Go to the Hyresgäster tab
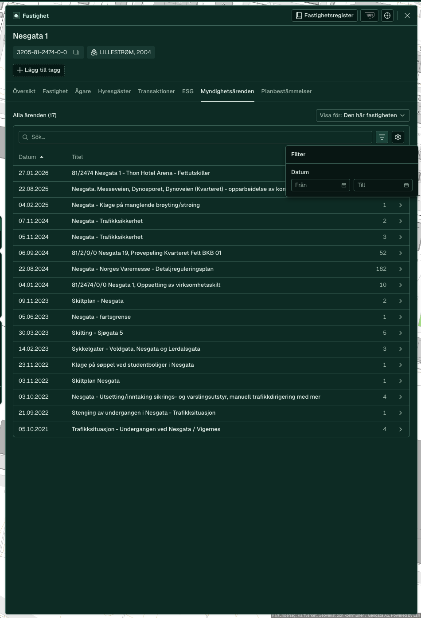Screen dimensions: 421x618 click(114, 91)
